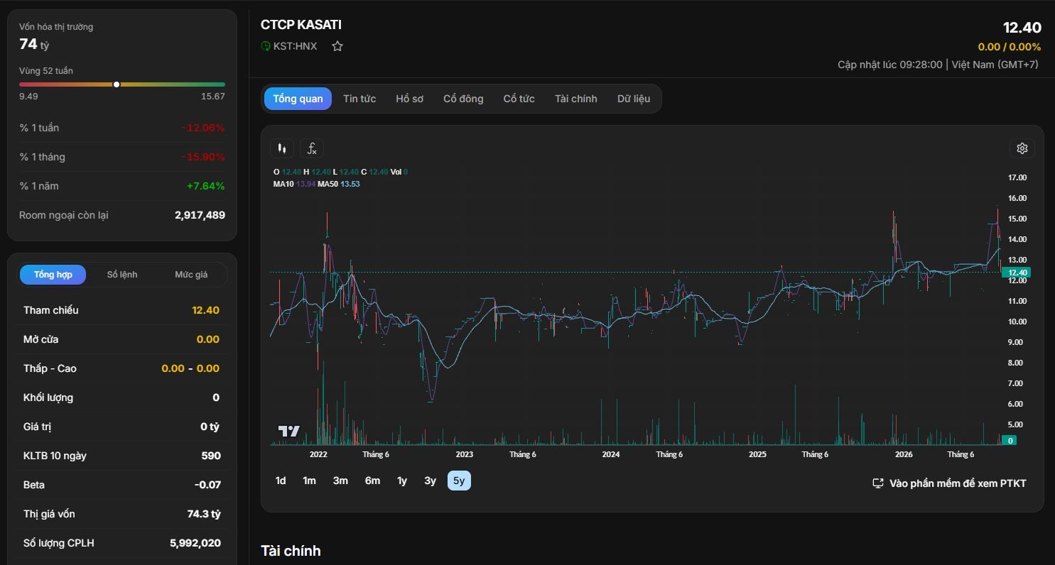Viewport: 1055px width, 565px height.
Task: Switch to the Cổ đông tab
Action: point(463,99)
